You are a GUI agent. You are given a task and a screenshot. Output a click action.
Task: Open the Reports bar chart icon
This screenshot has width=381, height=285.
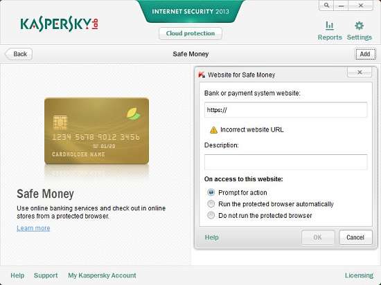pyautogui.click(x=330, y=26)
